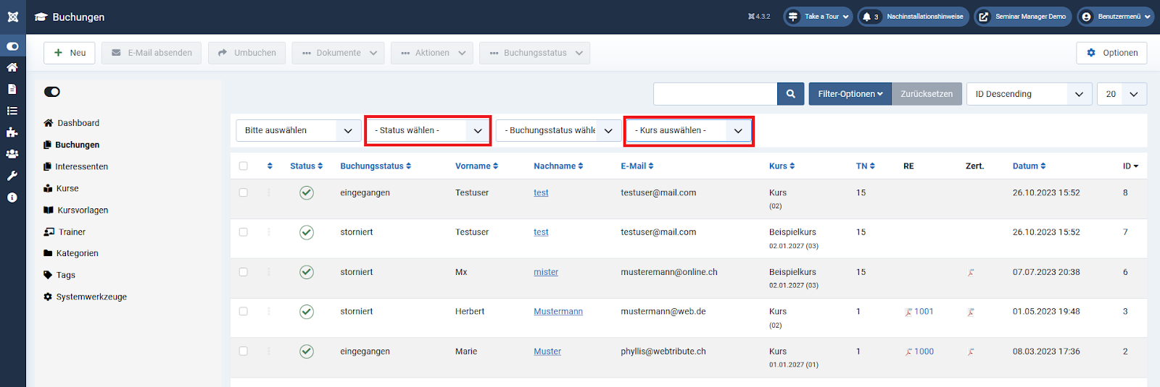Check the box for booking ID 8
Screen dimensions: 1160x387
click(244, 192)
